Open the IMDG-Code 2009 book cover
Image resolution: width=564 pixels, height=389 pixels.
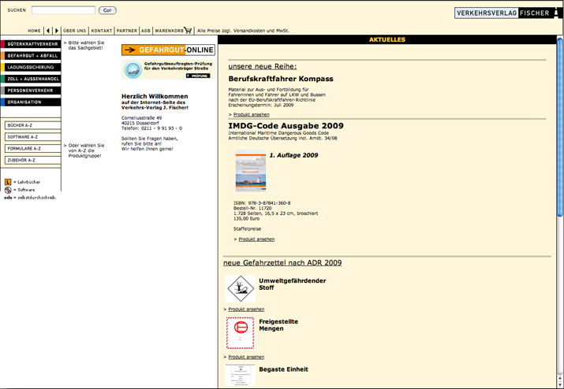(250, 171)
